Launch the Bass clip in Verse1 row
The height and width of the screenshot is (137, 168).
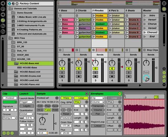(x=60, y=20)
